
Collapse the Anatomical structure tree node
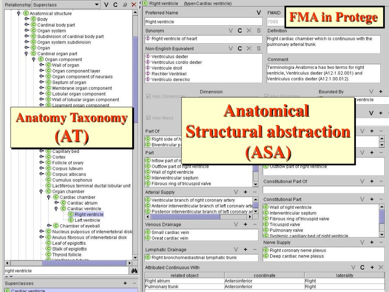point(19,13)
